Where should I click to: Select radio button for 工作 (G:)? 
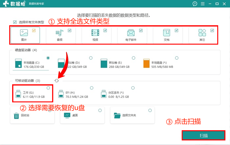pyautogui.click(x=48, y=88)
